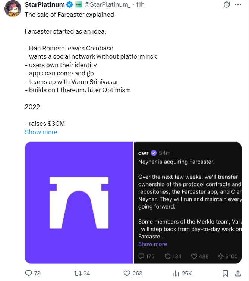Open the StarPlatinum display name link
The height and width of the screenshot is (281, 249).
click(x=44, y=5)
